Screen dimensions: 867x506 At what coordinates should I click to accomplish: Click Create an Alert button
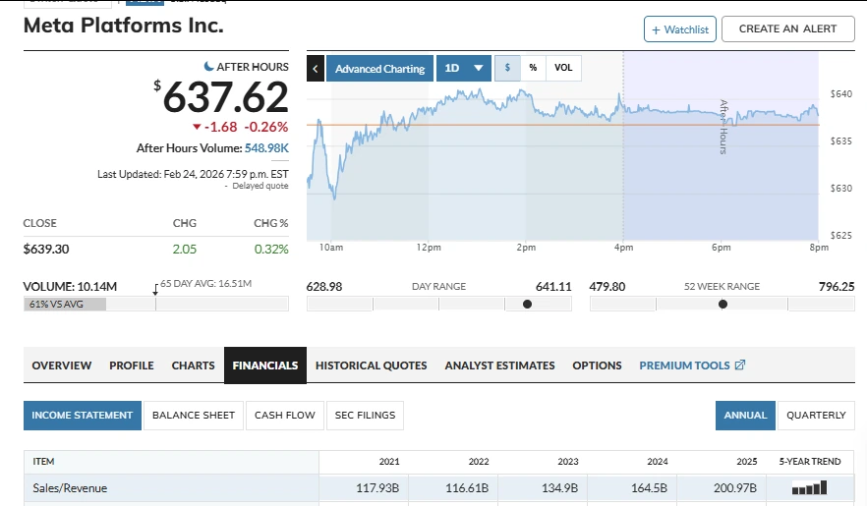click(x=787, y=29)
